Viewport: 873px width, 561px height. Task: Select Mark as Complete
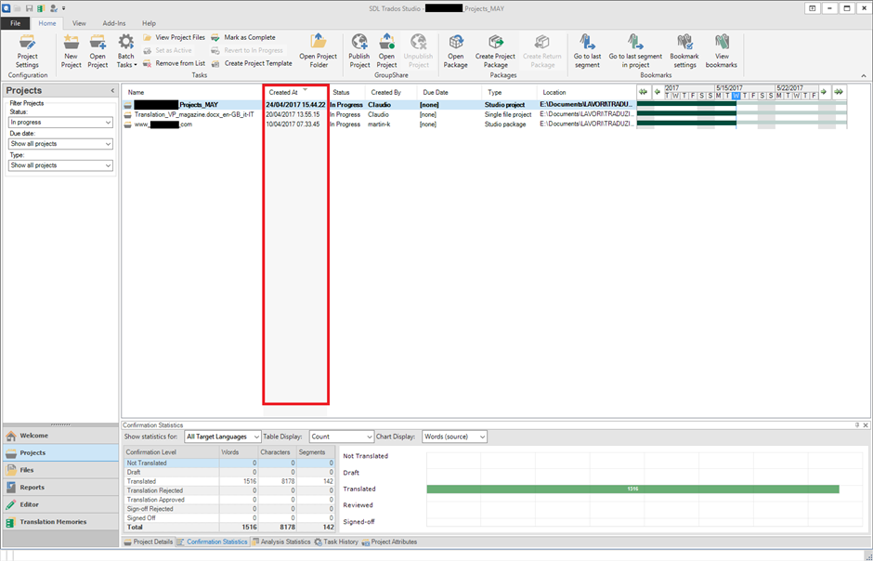[242, 37]
